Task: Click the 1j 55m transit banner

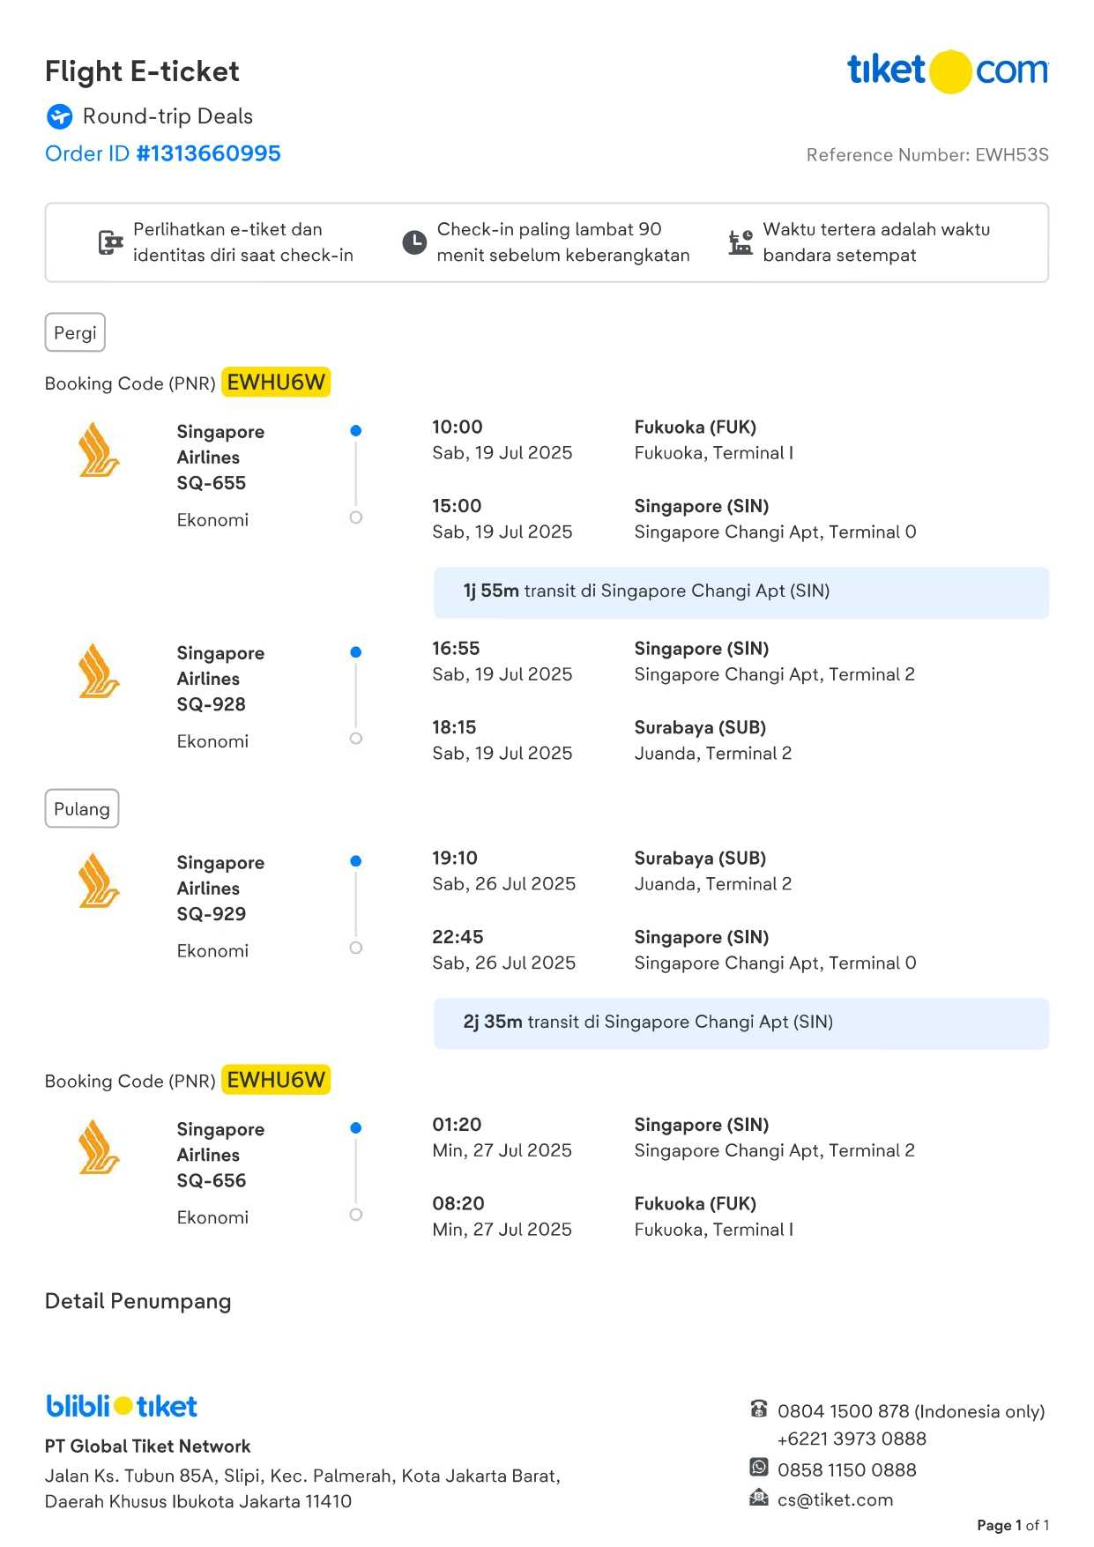Action: tap(740, 592)
